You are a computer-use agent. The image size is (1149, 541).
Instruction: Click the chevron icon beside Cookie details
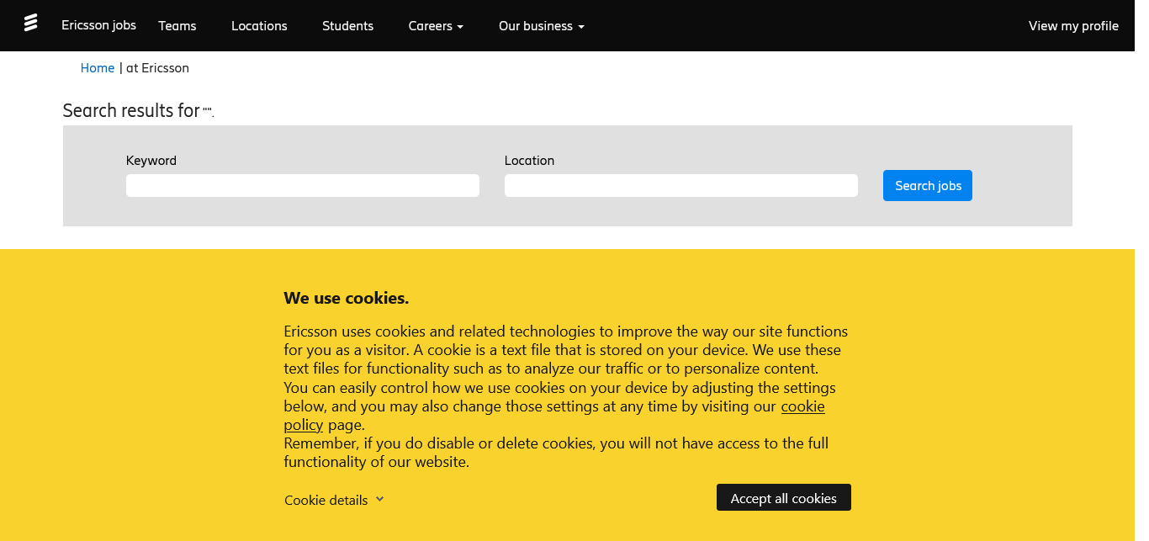point(380,499)
